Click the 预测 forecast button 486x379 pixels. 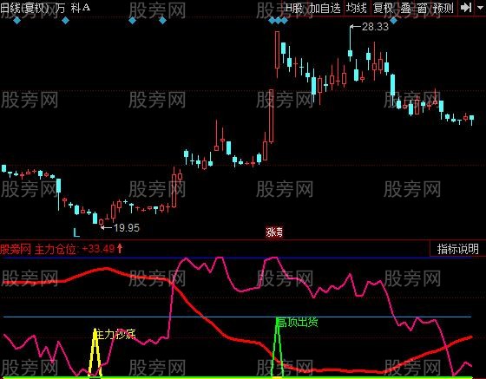443,8
